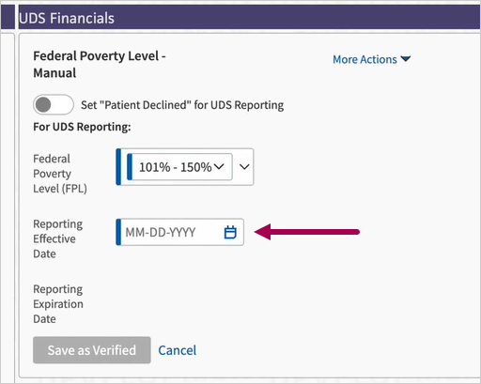Image resolution: width=481 pixels, height=384 pixels.
Task: Click the Federal Poverty Level (FPL) label
Action: click(x=60, y=174)
